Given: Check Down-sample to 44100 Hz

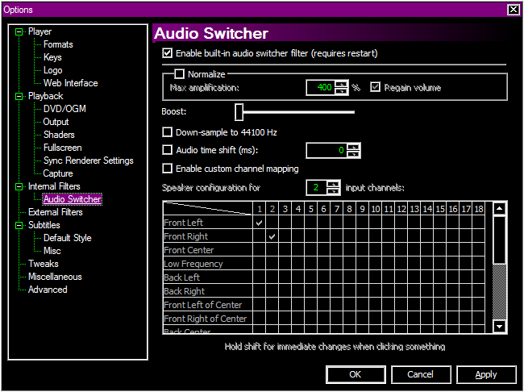Looking at the screenshot, I should pos(168,131).
